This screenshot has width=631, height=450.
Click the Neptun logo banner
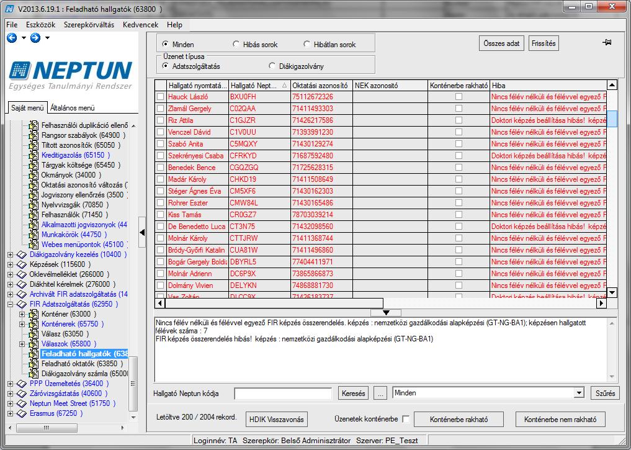[x=71, y=75]
